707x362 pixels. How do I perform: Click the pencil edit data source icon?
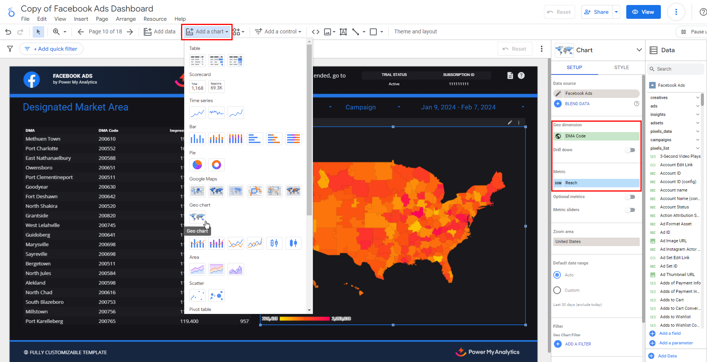558,94
